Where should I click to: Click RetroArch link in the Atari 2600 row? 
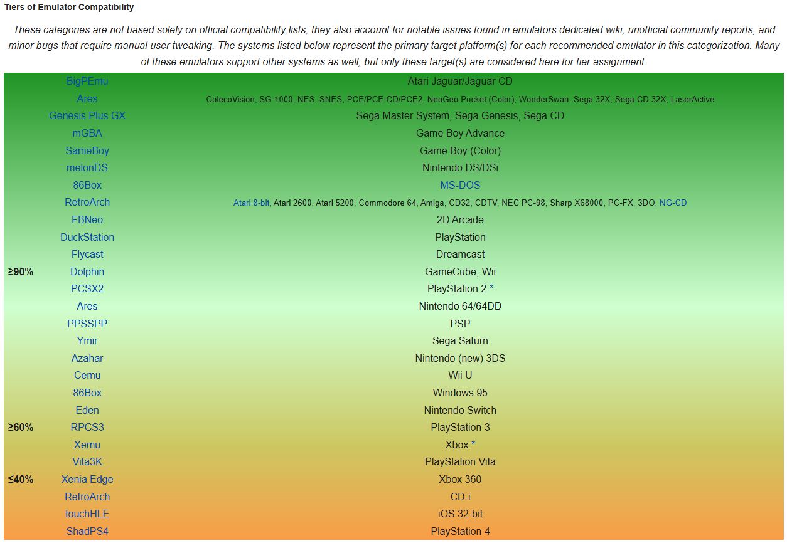[x=87, y=202]
